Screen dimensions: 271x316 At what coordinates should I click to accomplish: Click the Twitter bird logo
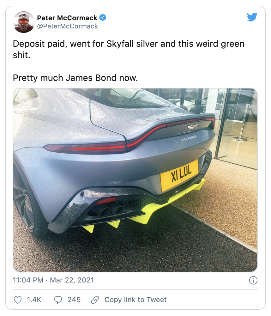pos(252,17)
